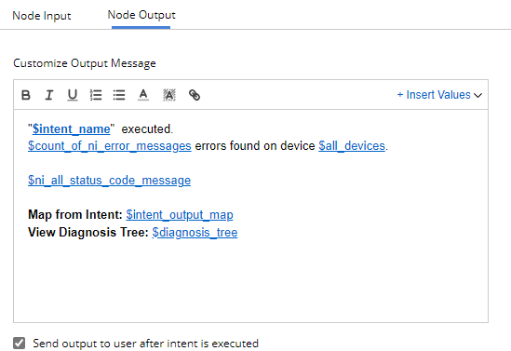Open the font color picker
This screenshot has height=351, width=511.
click(x=143, y=95)
